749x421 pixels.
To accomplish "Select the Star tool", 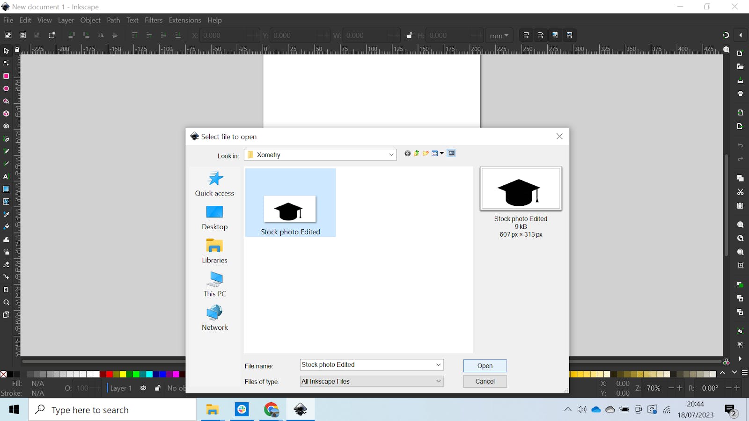I will click(6, 101).
